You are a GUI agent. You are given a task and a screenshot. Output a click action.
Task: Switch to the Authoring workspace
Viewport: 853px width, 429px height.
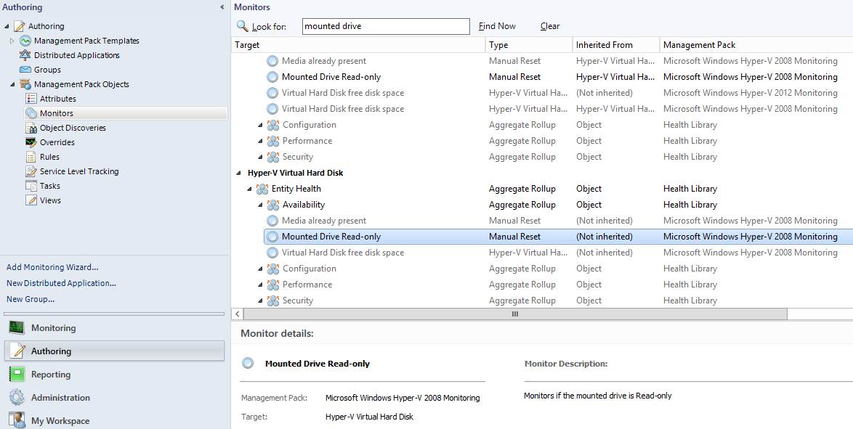(x=114, y=351)
